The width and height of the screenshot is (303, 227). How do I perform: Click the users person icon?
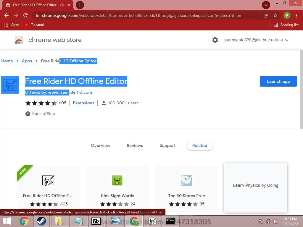[x=104, y=103]
